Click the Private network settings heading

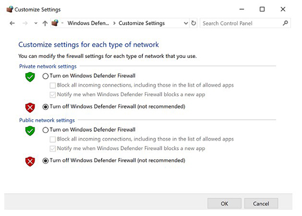48,66
